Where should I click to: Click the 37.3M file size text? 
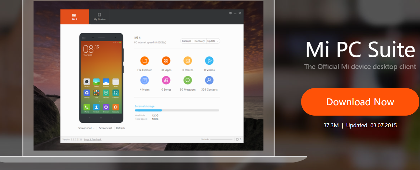pyautogui.click(x=331, y=125)
